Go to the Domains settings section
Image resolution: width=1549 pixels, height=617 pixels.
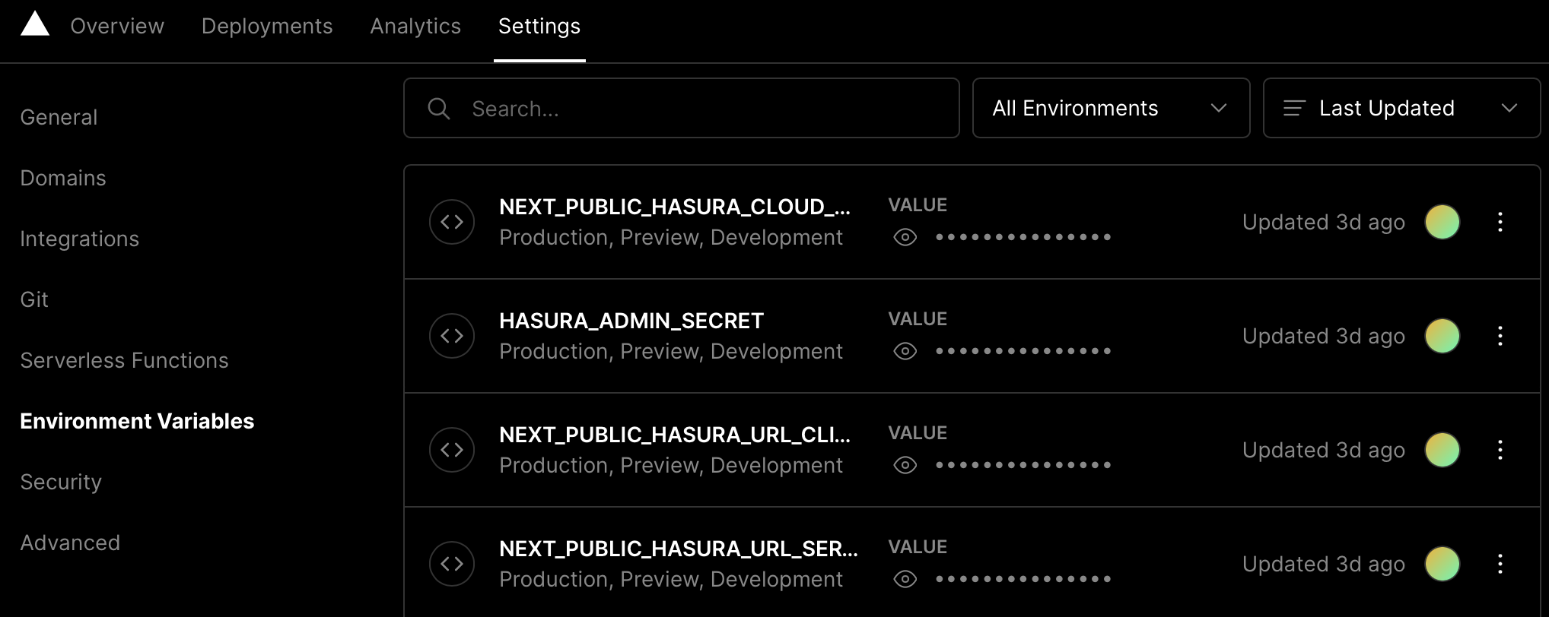click(63, 178)
